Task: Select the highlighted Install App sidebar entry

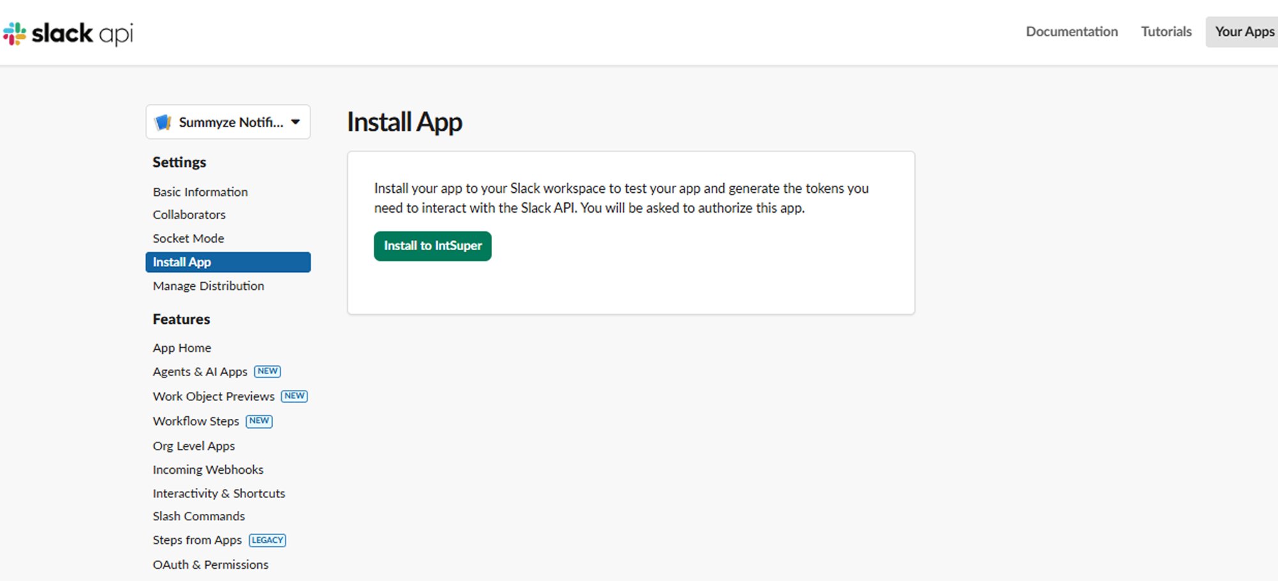Action: 182,262
